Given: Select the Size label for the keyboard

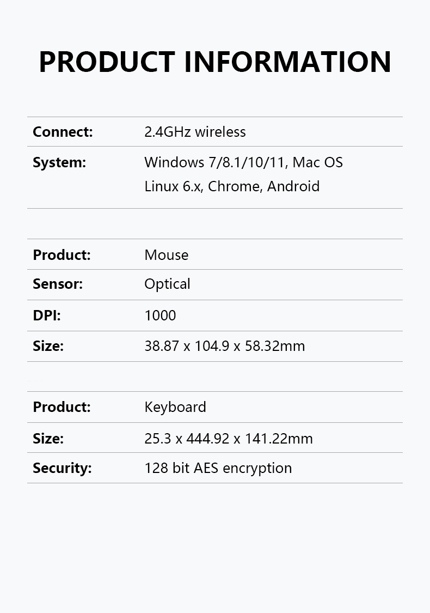Looking at the screenshot, I should click(x=48, y=439).
